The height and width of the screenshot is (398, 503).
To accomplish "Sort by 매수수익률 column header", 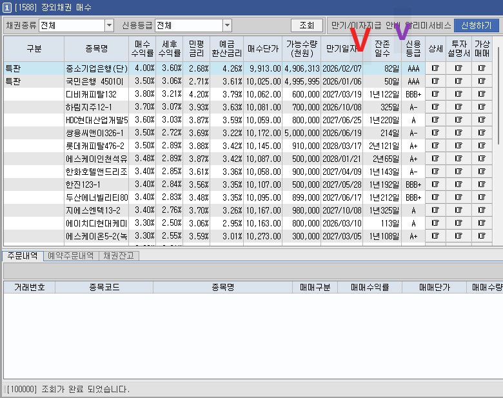I will 143,49.
